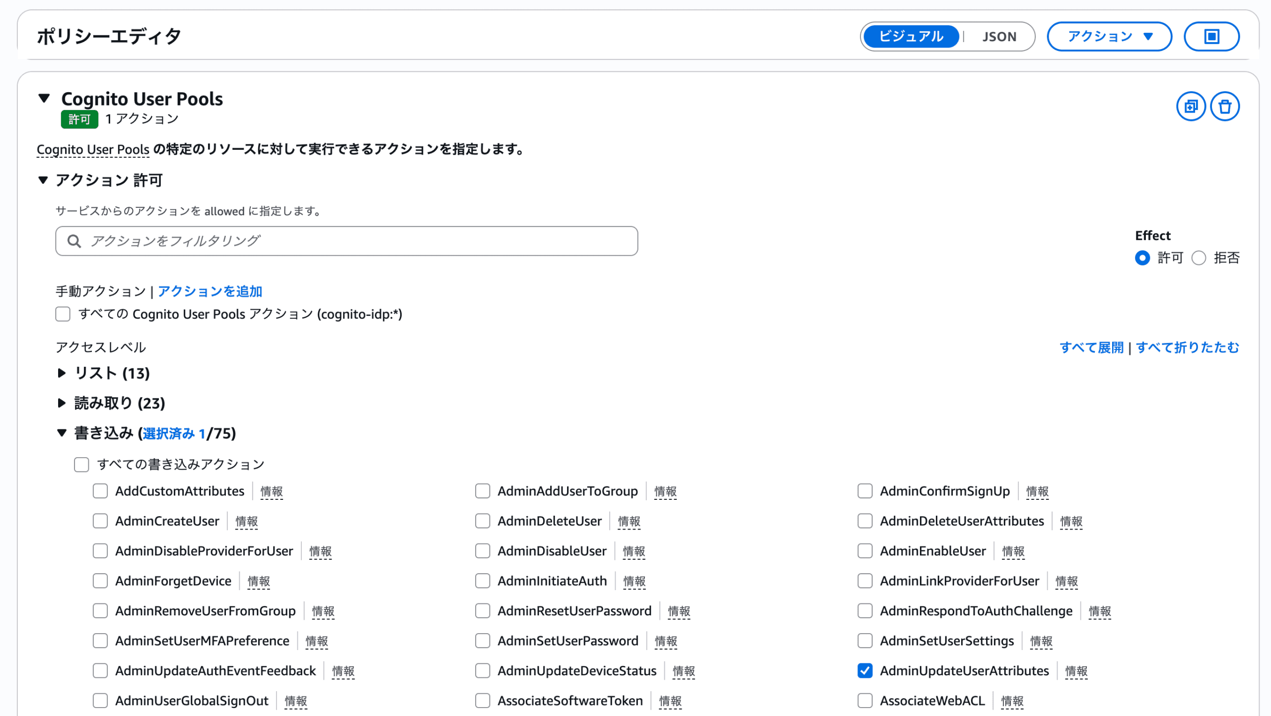Image resolution: width=1271 pixels, height=716 pixels.
Task: Check the AdminCreateUser checkbox
Action: (x=100, y=521)
